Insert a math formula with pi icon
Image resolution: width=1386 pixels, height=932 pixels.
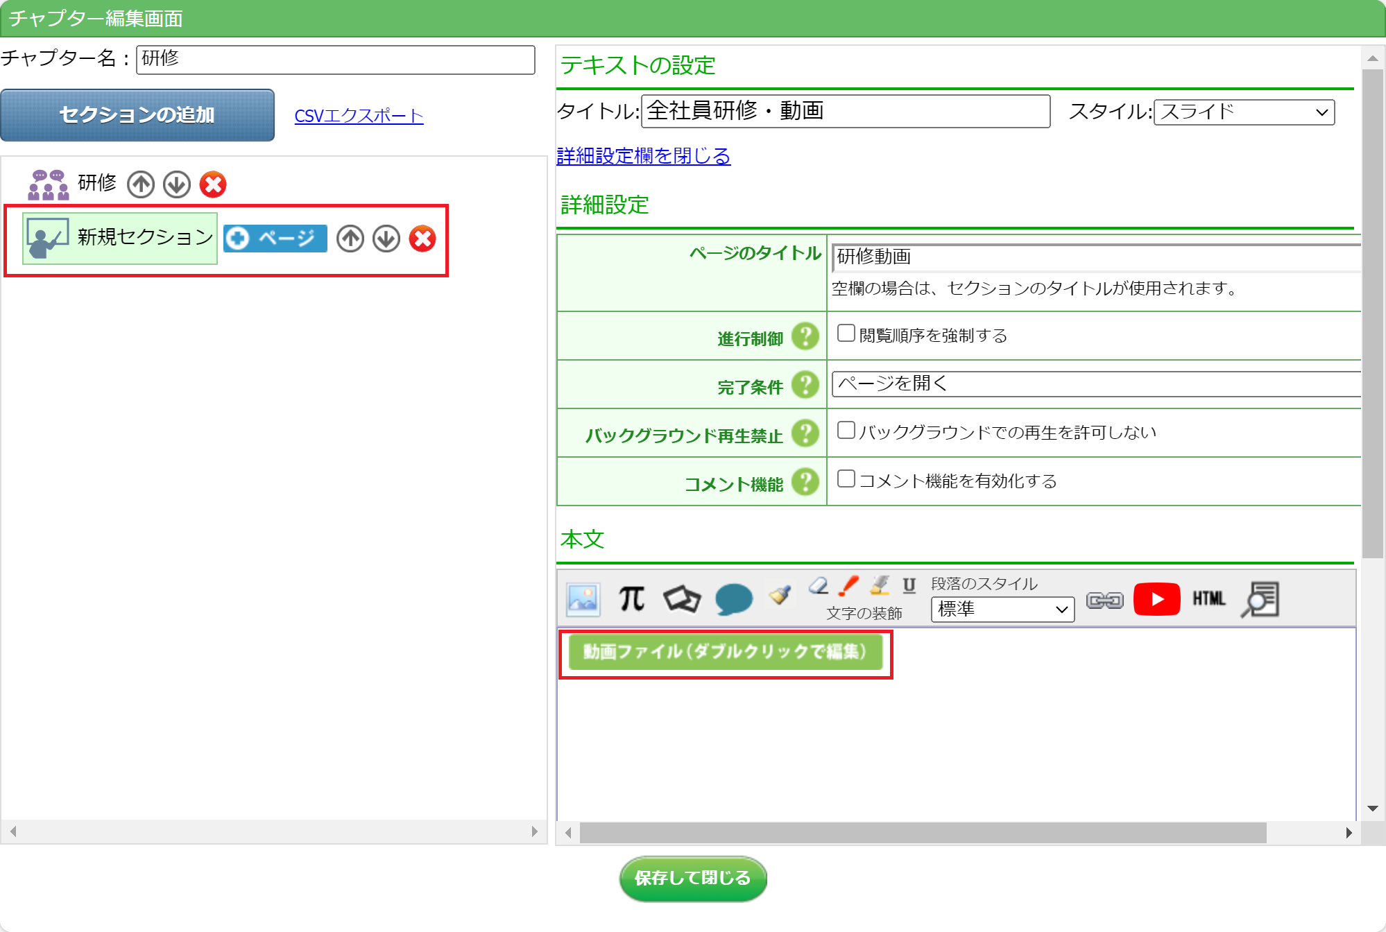[631, 599]
